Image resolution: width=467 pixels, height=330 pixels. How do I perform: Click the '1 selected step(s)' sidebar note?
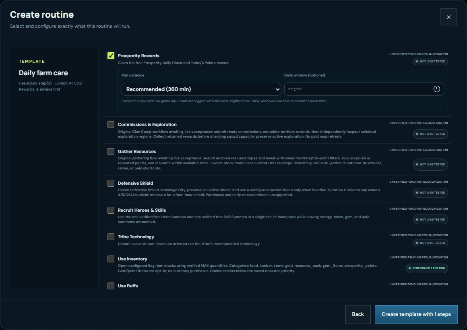click(50, 86)
